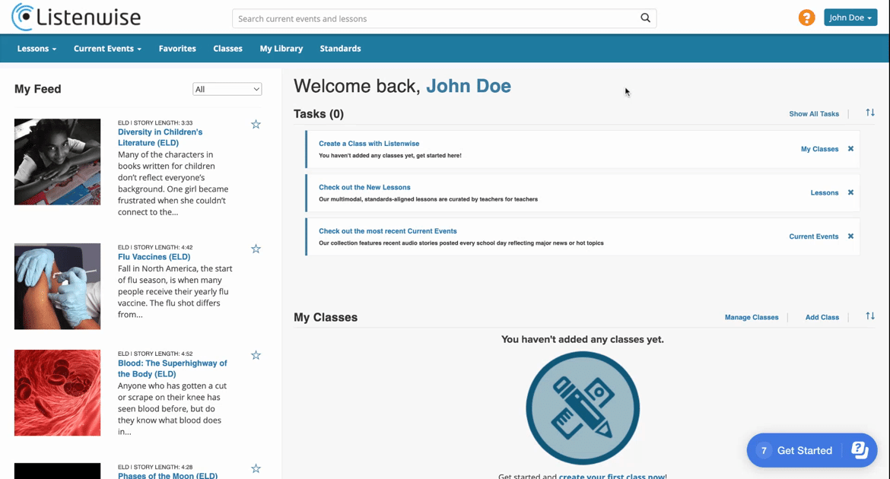Open the chat icon on Get Started widget

click(x=860, y=450)
